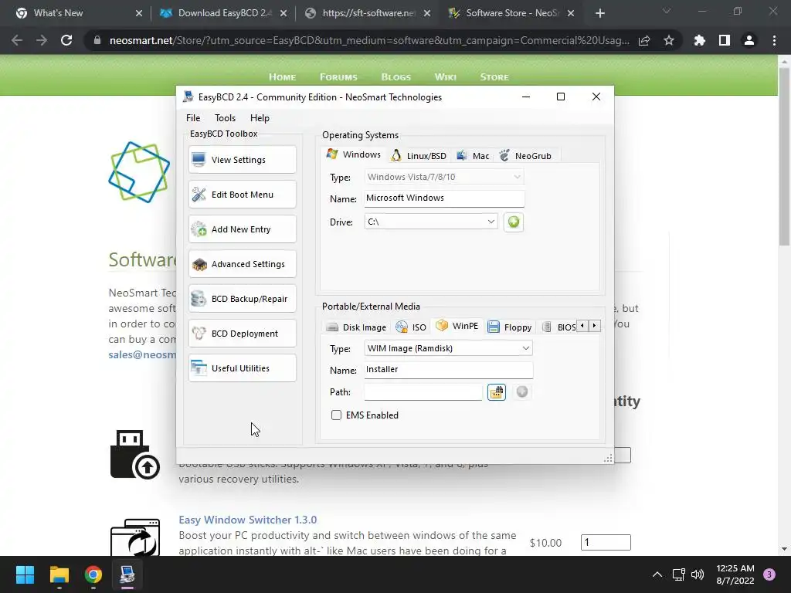The image size is (791, 593).
Task: Open the Drive C:\ dropdown
Action: [x=431, y=222]
